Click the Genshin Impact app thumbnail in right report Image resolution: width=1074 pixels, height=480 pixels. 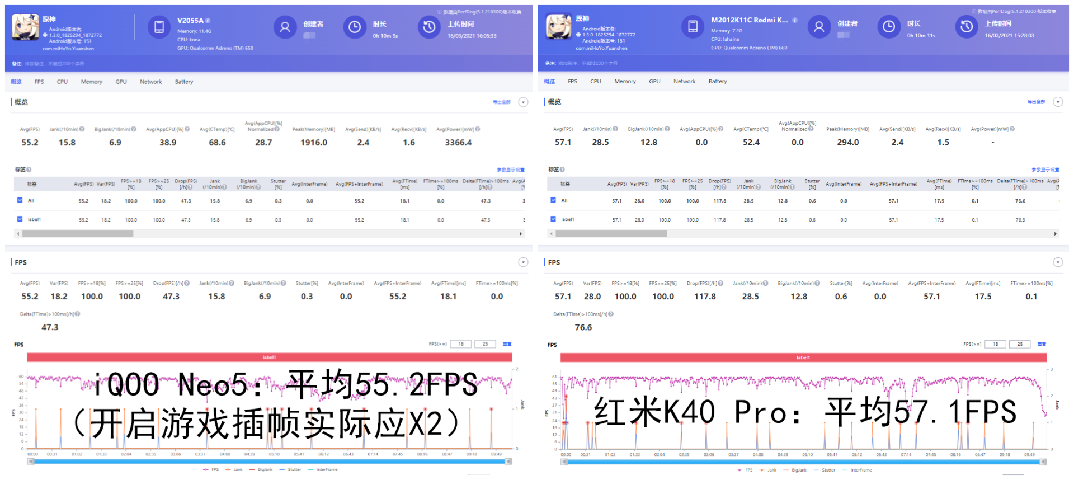[x=559, y=27]
